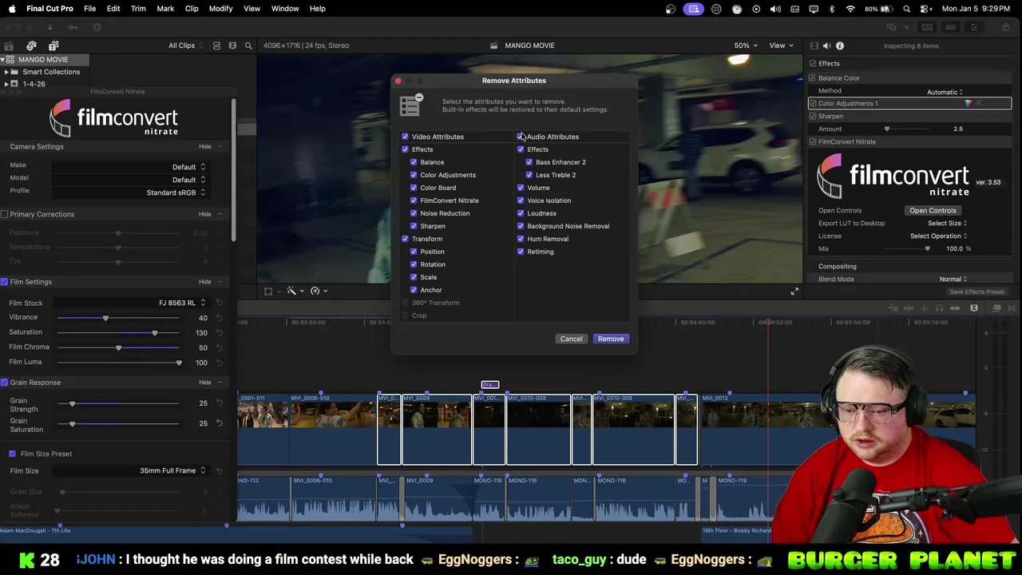
Task: Open the Mark menu
Action: tap(165, 9)
